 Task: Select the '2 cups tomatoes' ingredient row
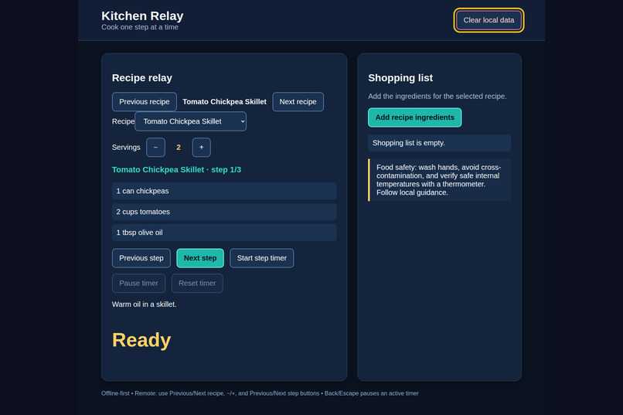(x=224, y=212)
